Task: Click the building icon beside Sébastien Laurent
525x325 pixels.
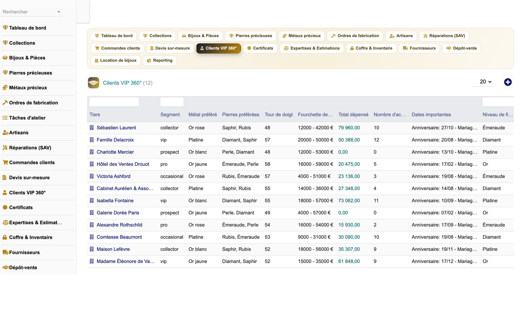Action: tap(92, 128)
